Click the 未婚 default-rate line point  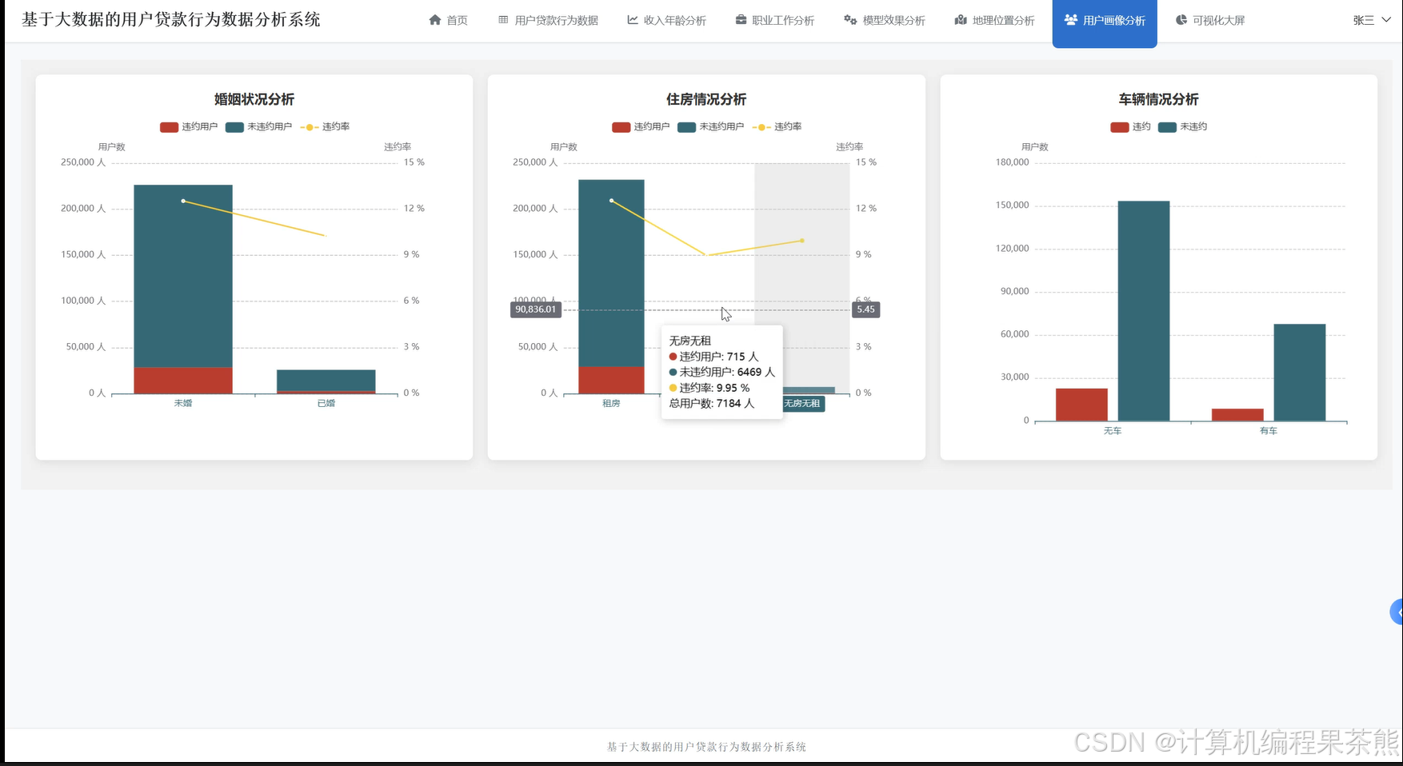(183, 201)
